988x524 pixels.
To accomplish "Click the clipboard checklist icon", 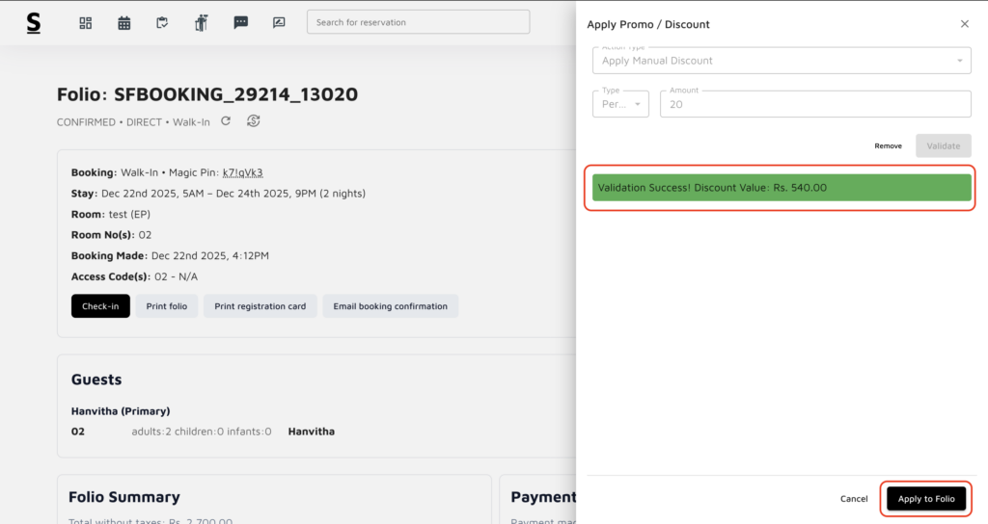I will pos(163,23).
